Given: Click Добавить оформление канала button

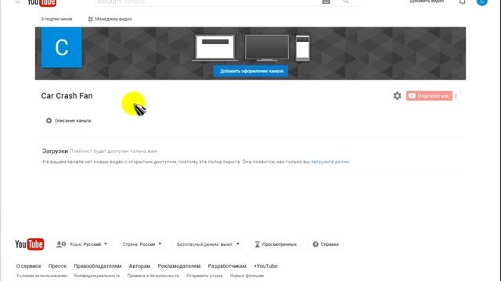Looking at the screenshot, I should tap(250, 71).
